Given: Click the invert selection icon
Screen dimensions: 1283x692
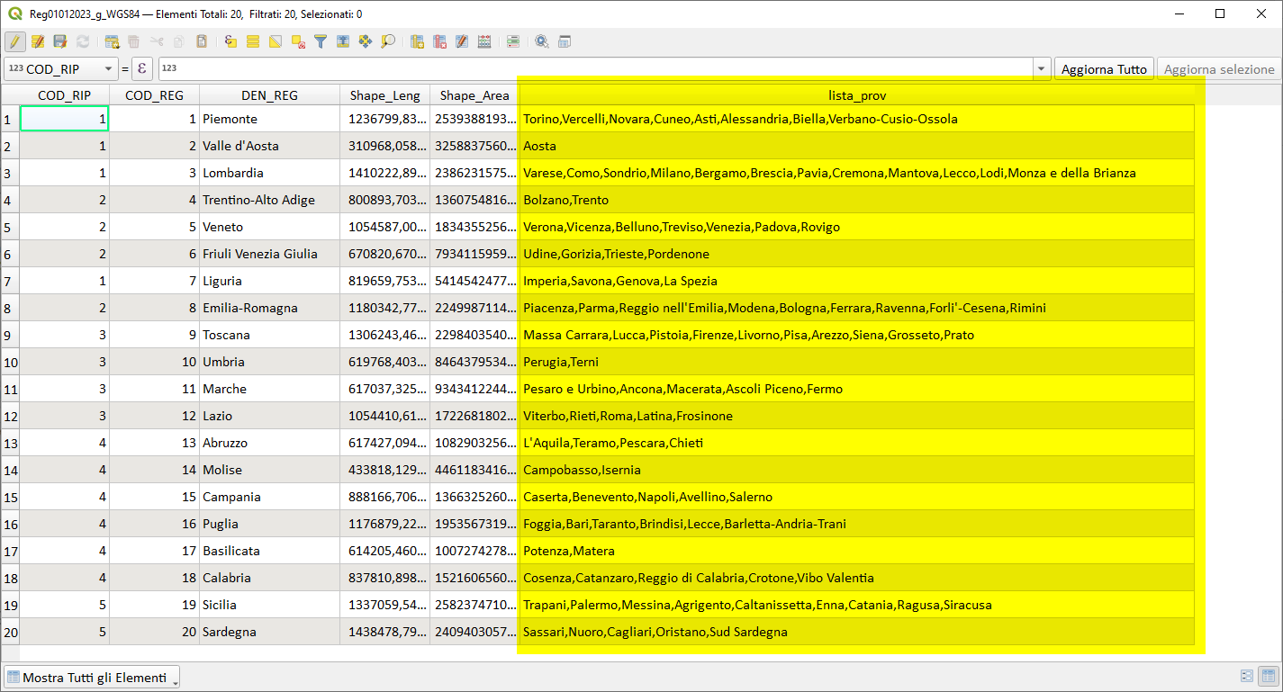Looking at the screenshot, I should [276, 41].
